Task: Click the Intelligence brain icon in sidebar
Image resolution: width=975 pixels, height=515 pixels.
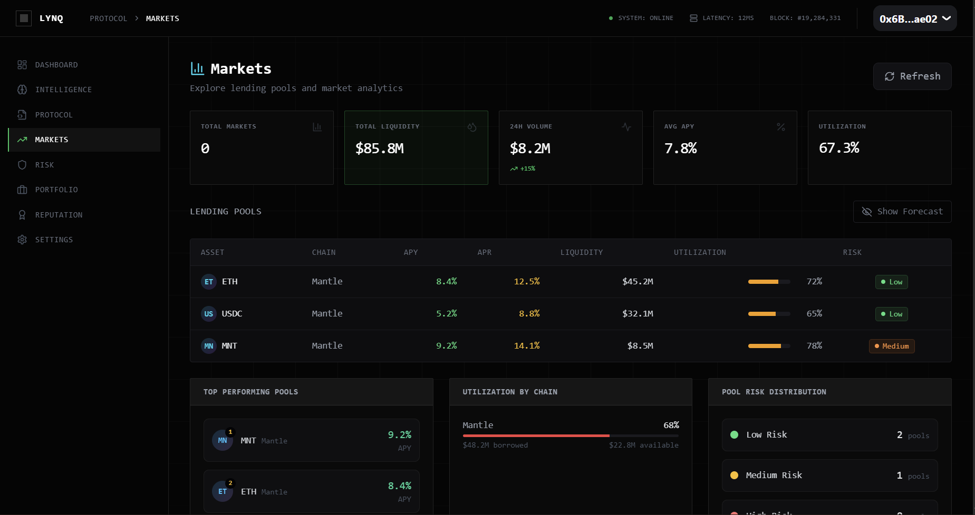Action: point(22,90)
